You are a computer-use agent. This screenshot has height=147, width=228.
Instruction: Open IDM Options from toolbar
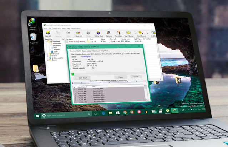tap(108, 34)
